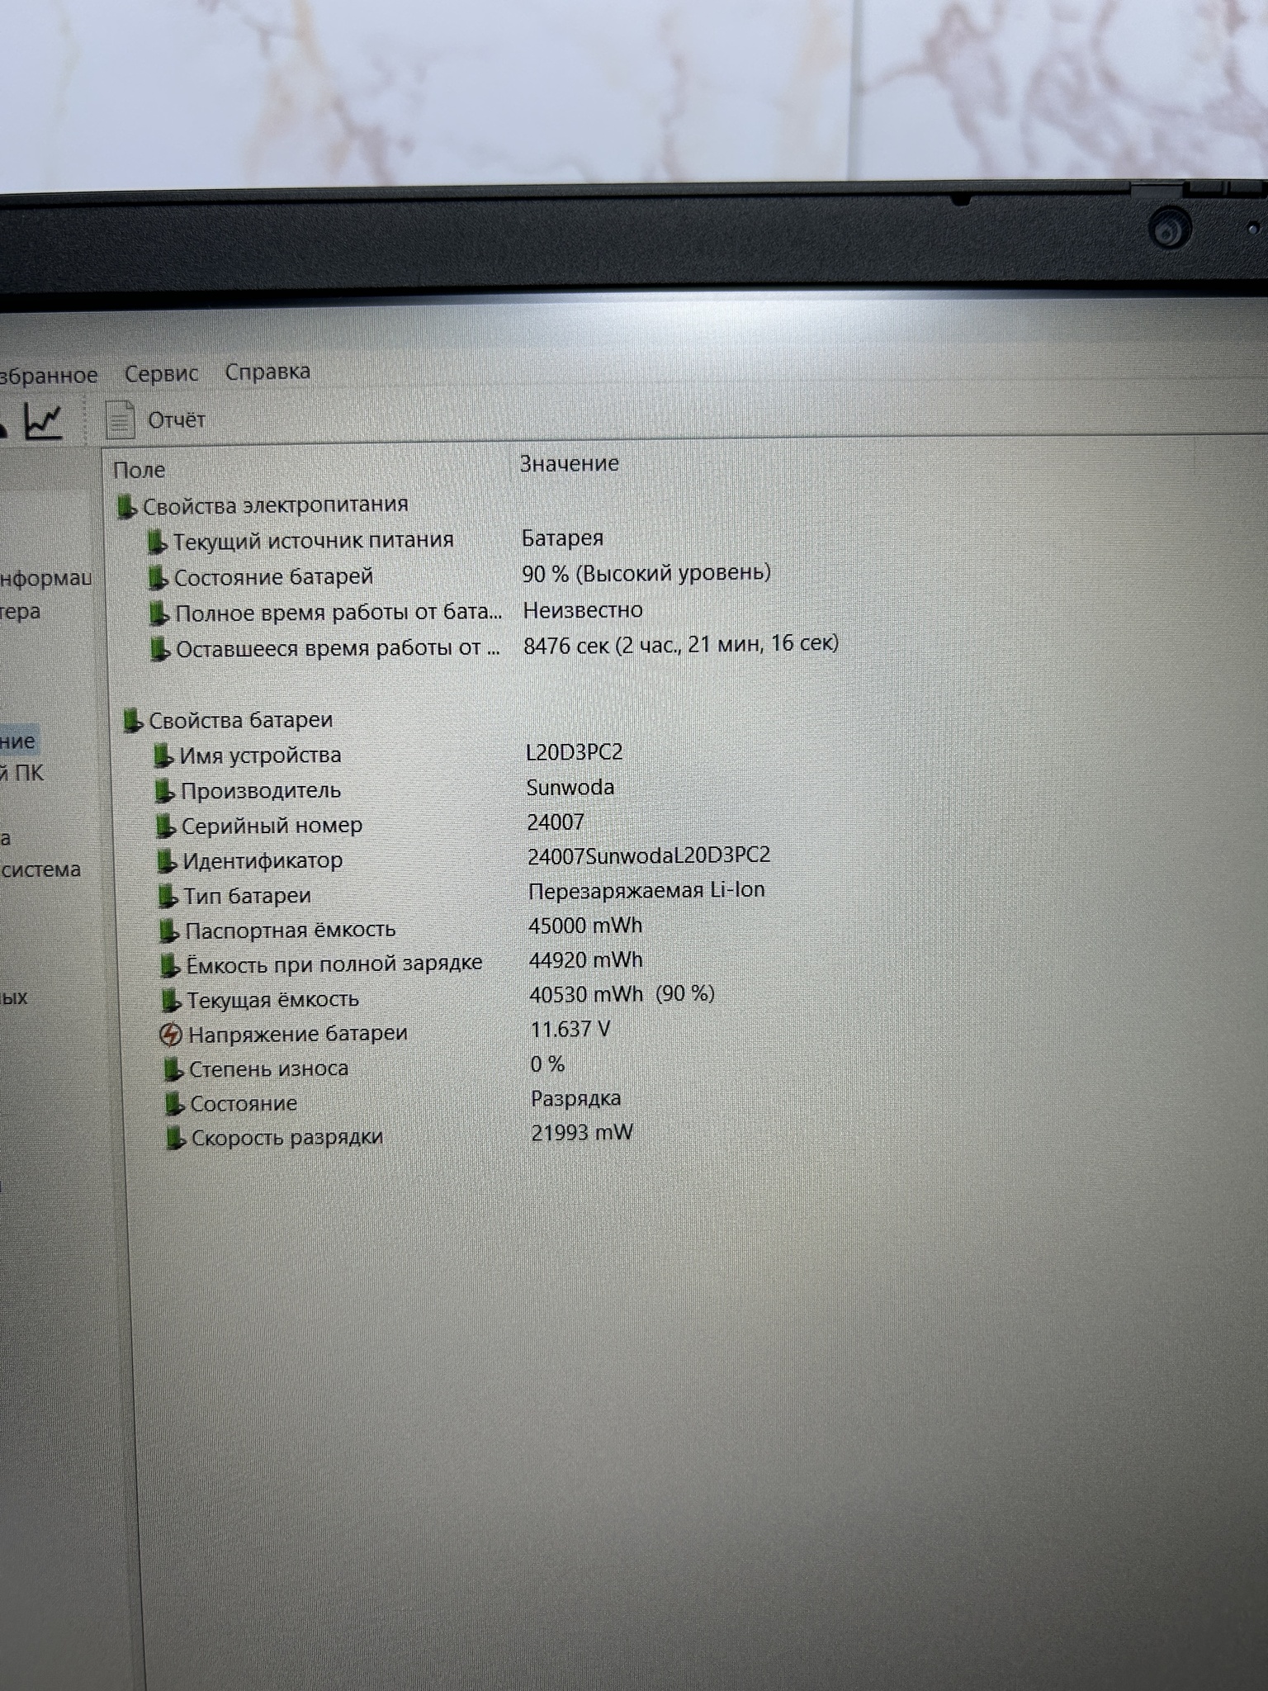Viewport: 1268px width, 1691px height.
Task: Select the Текущий источник питания field label
Action: [314, 540]
